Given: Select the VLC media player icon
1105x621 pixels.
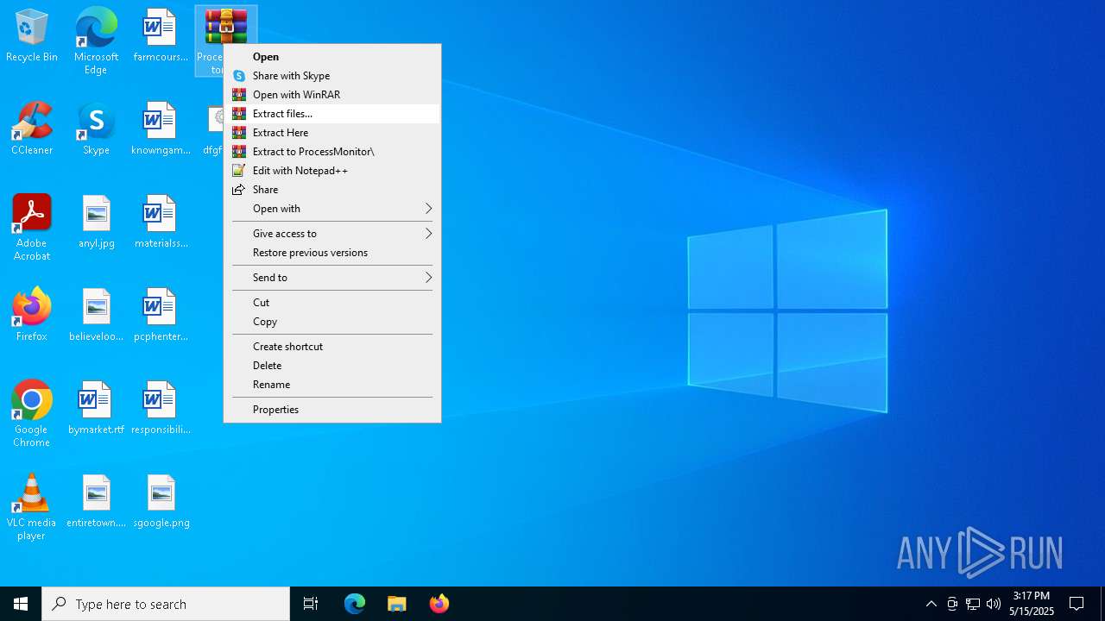Looking at the screenshot, I should pos(32,507).
